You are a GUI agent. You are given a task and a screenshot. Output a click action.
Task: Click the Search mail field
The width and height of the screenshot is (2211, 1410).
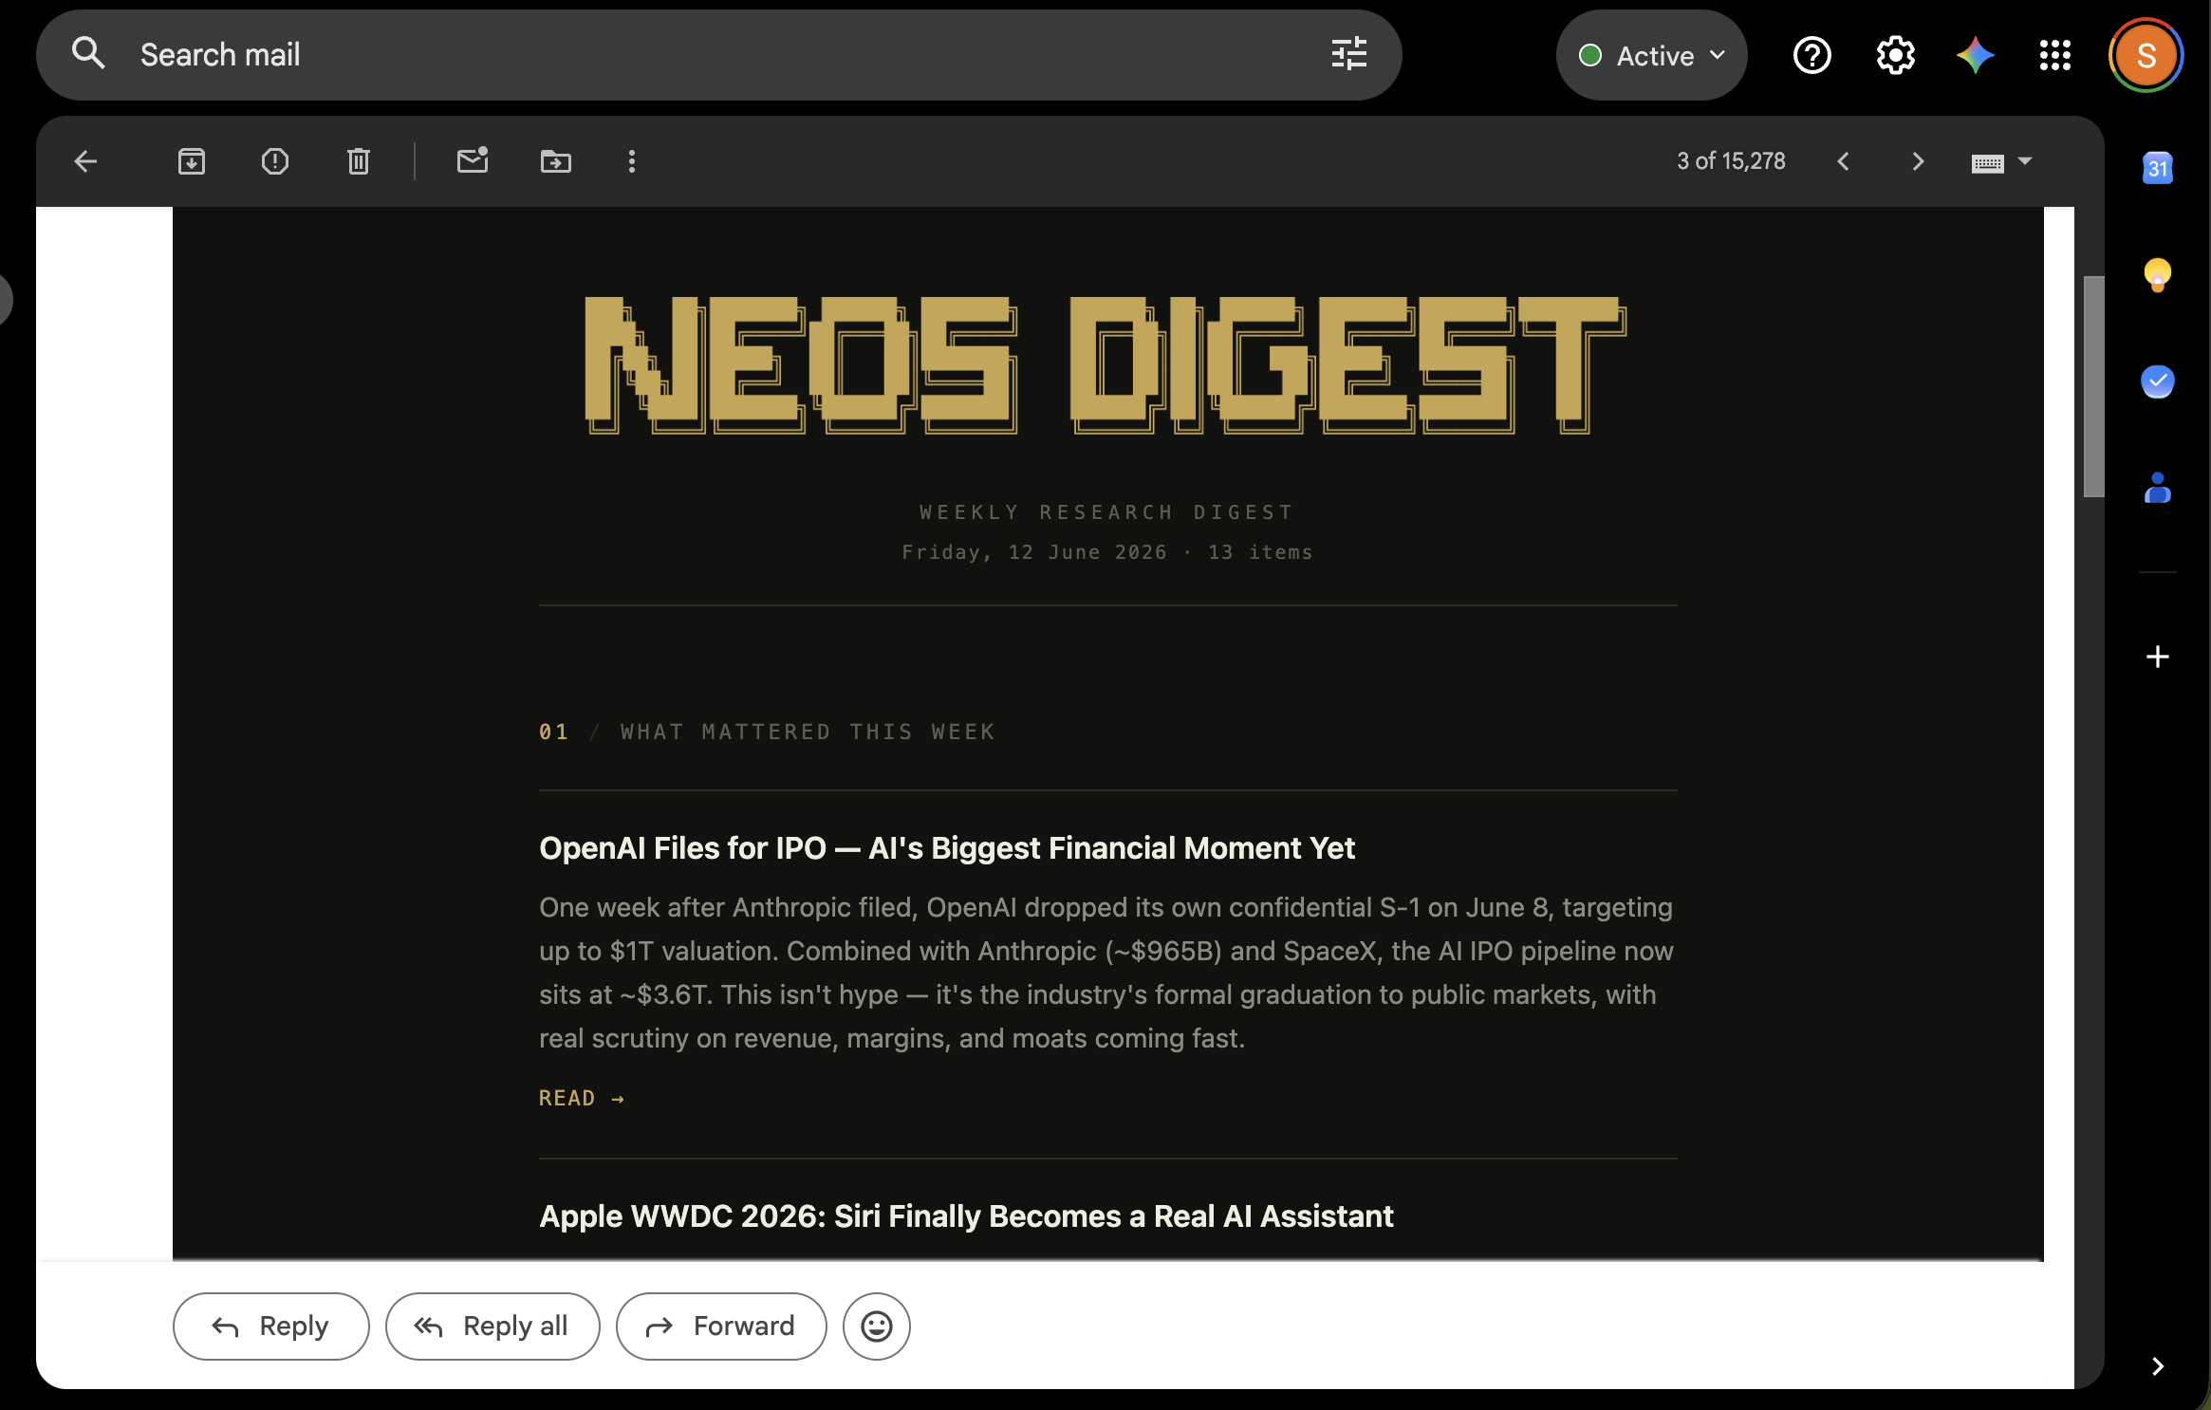719,55
